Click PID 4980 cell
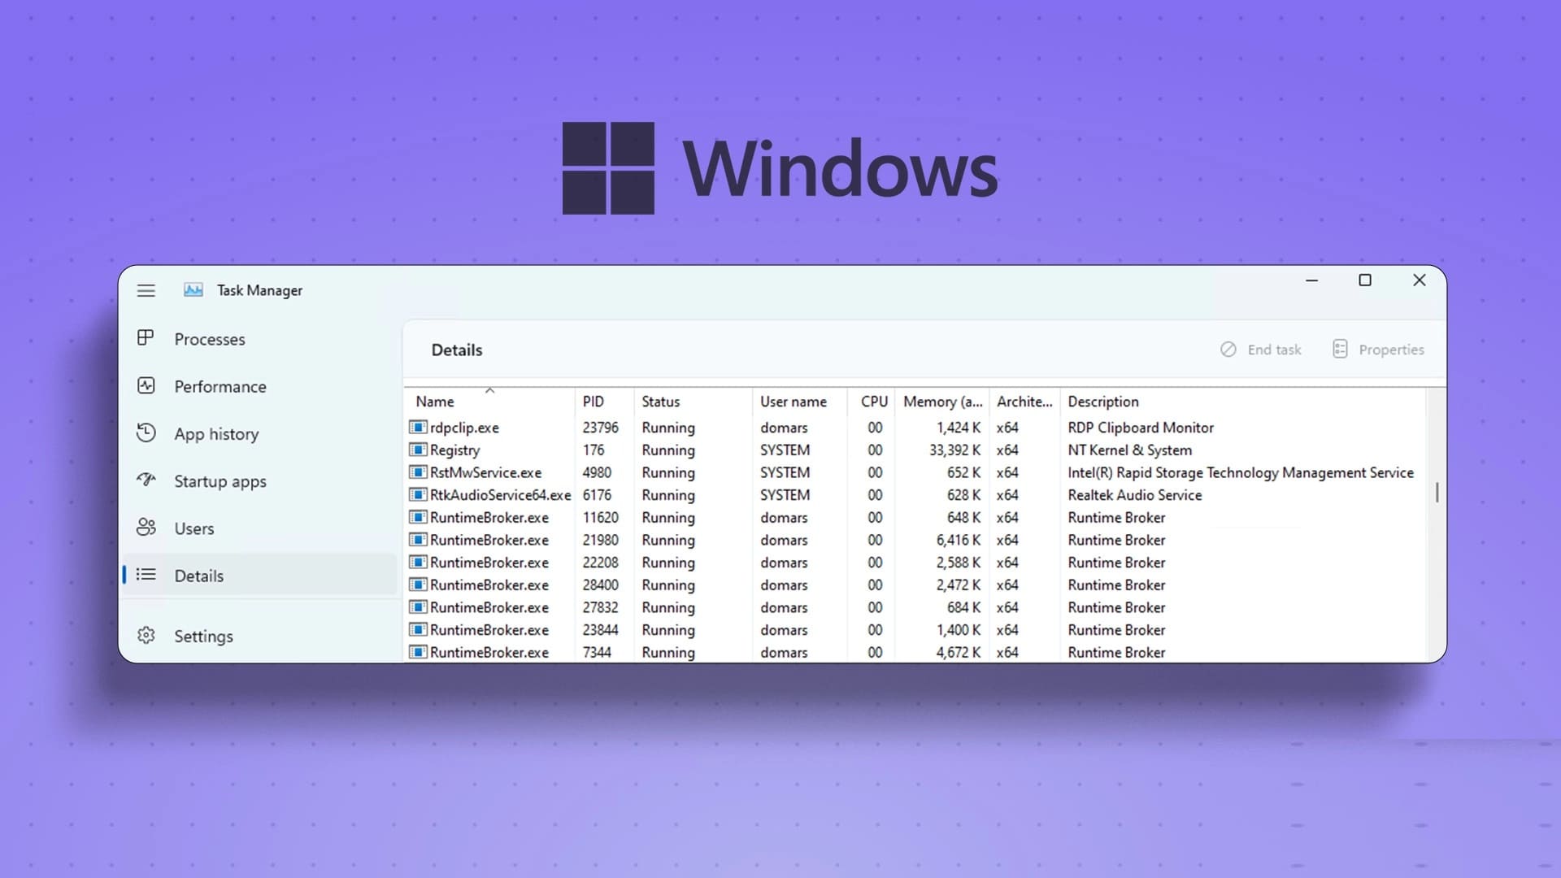1561x878 pixels. tap(597, 472)
